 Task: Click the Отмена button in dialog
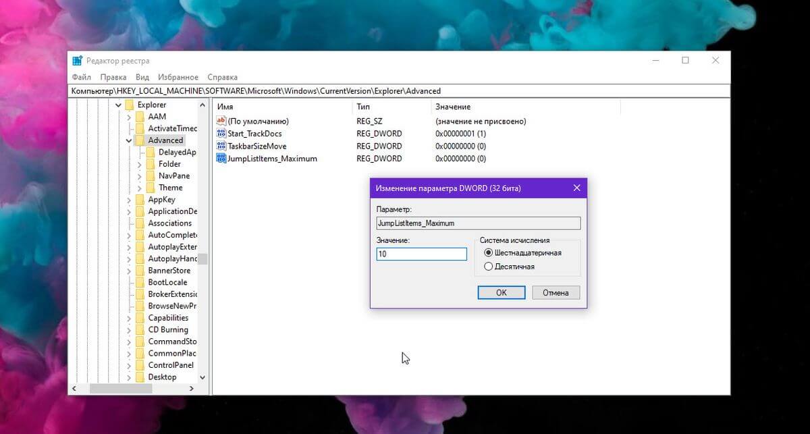tap(556, 292)
